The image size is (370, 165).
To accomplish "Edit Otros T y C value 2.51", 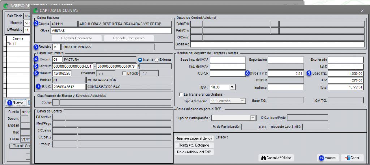I will click(x=285, y=73).
